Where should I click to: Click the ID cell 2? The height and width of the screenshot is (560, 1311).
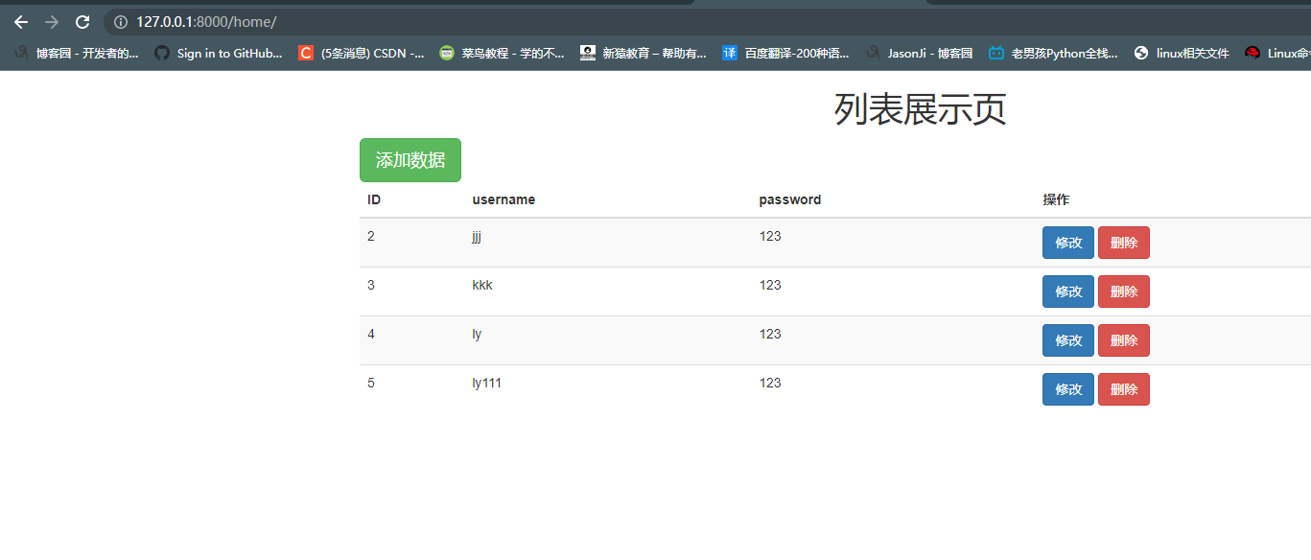[371, 236]
